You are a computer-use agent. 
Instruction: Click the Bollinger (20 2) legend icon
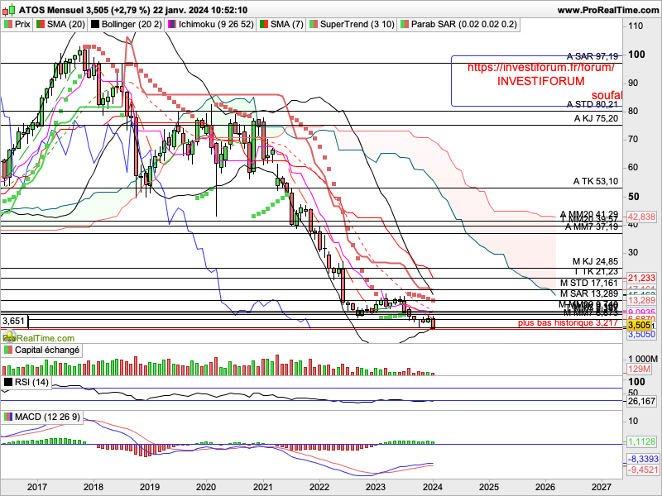tap(95, 25)
